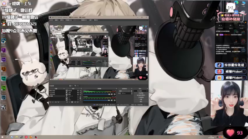
Task: Open the 场景集合(S) Scene Collection menu
Action: pos(84,20)
